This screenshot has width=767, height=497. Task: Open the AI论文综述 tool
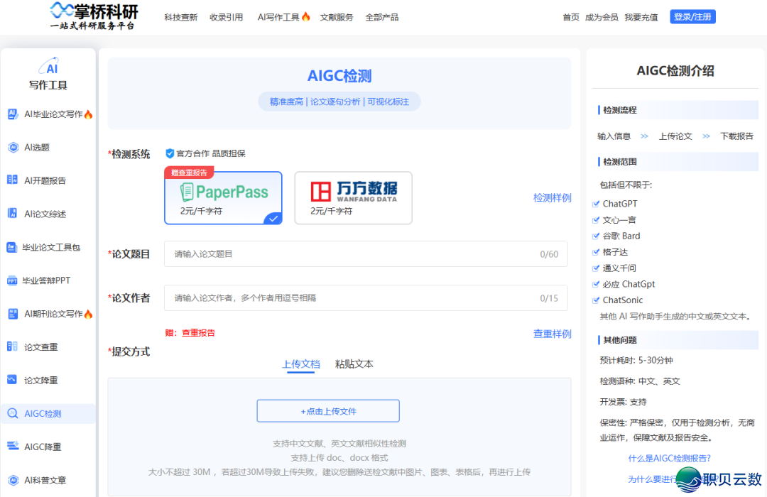(47, 214)
